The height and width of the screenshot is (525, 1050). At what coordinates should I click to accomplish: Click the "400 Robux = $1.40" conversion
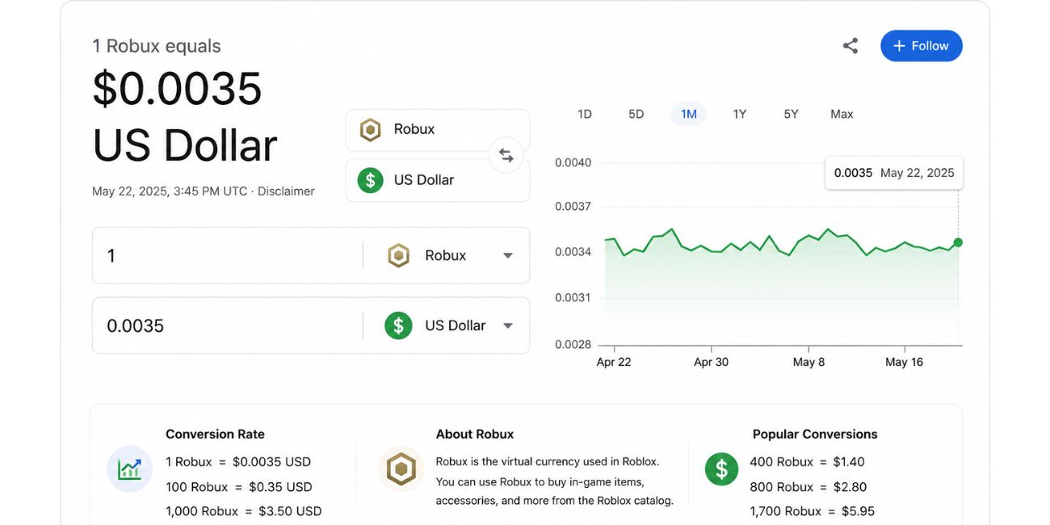tap(808, 462)
